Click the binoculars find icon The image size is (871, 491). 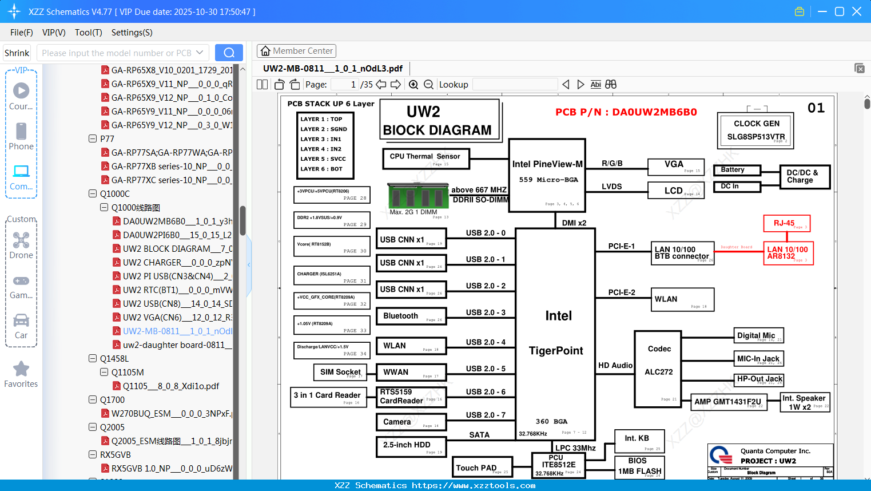pos(611,85)
